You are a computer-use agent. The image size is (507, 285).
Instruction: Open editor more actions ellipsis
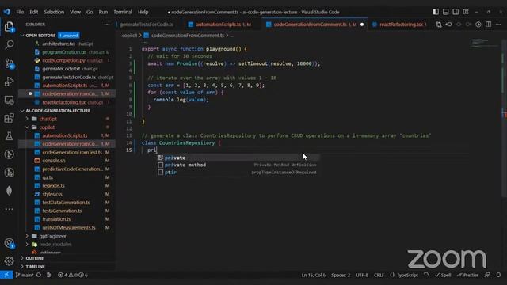tap(498, 25)
